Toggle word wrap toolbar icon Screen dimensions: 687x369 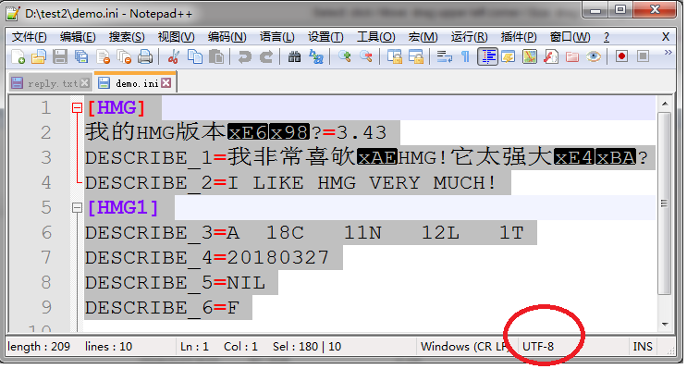(444, 56)
